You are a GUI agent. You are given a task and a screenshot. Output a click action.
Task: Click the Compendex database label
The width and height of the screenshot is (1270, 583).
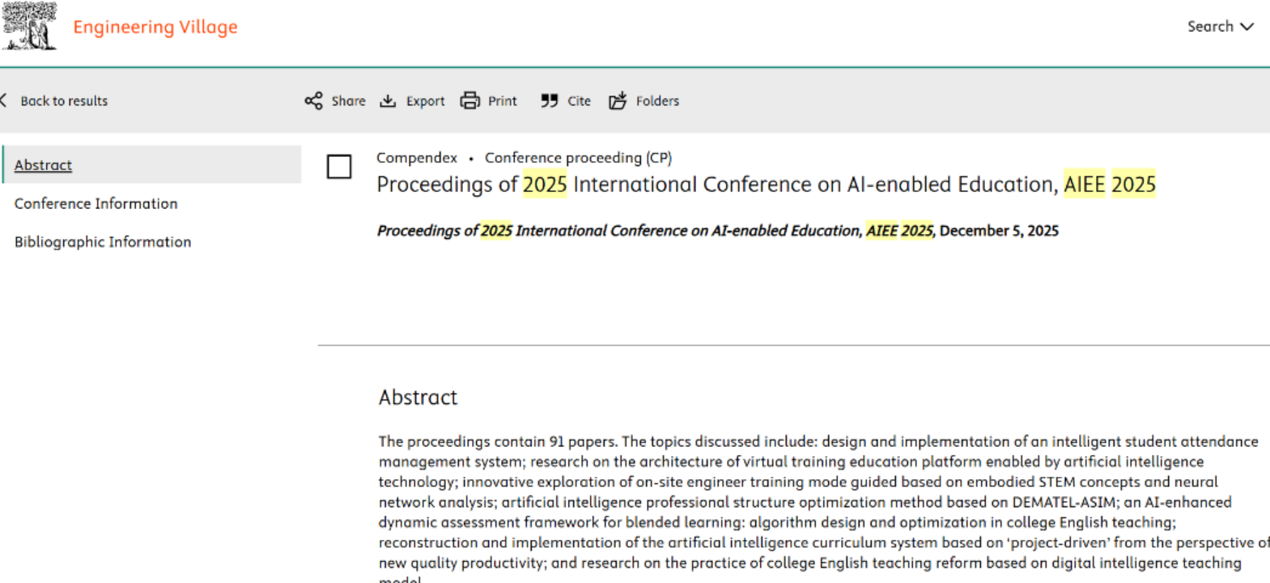tap(417, 158)
